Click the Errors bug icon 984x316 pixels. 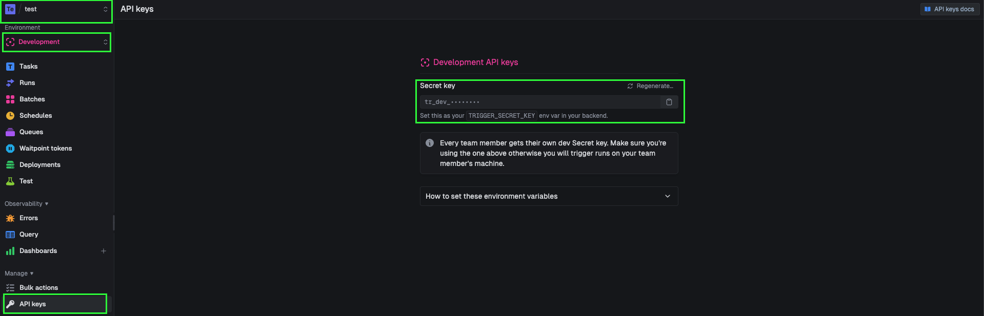click(x=10, y=218)
